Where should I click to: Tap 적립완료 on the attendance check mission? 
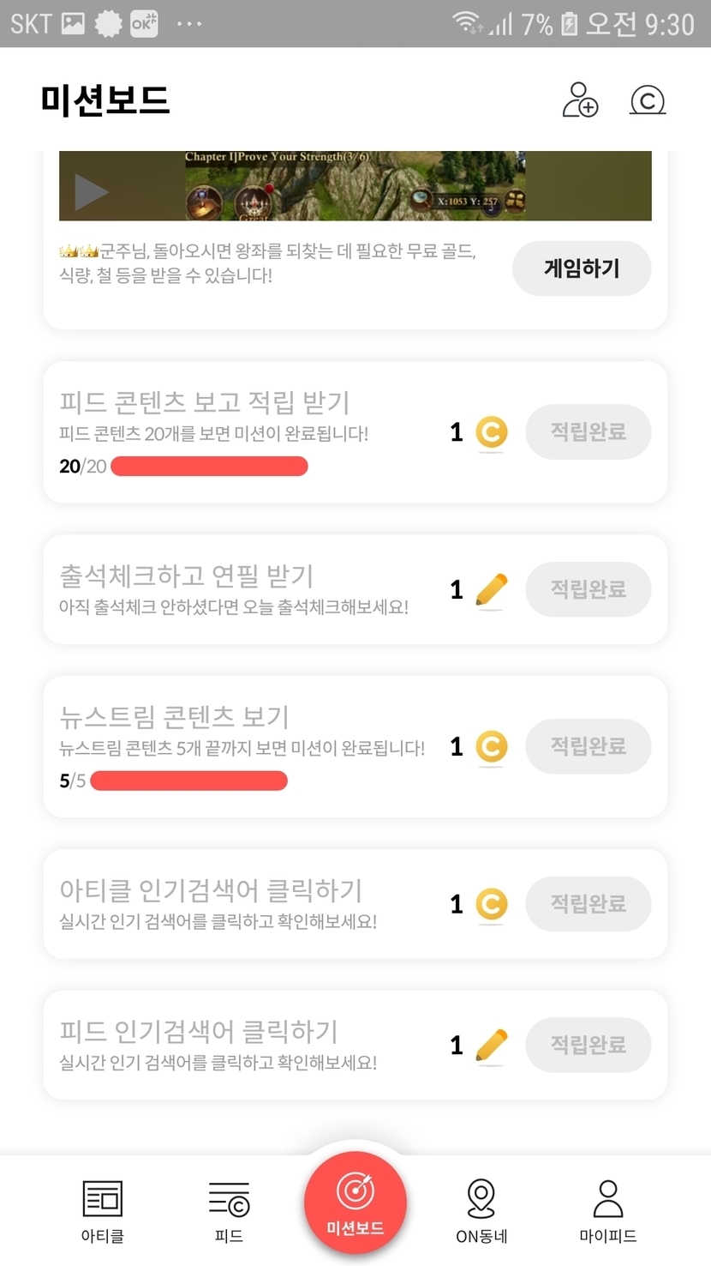pyautogui.click(x=588, y=589)
